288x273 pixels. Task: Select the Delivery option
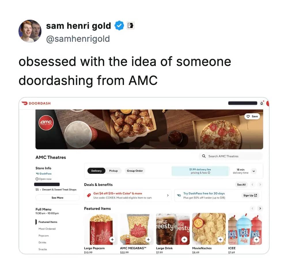pos(96,171)
